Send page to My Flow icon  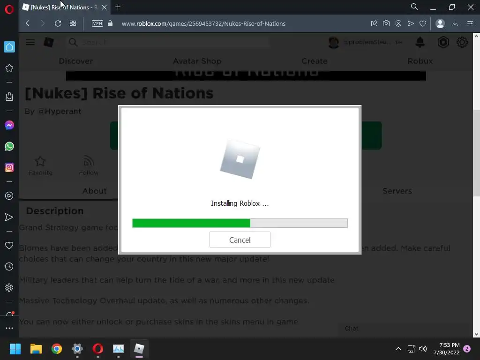click(x=411, y=23)
